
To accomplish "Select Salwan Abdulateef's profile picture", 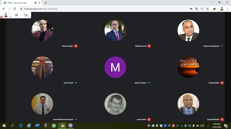I will (x=188, y=30).
